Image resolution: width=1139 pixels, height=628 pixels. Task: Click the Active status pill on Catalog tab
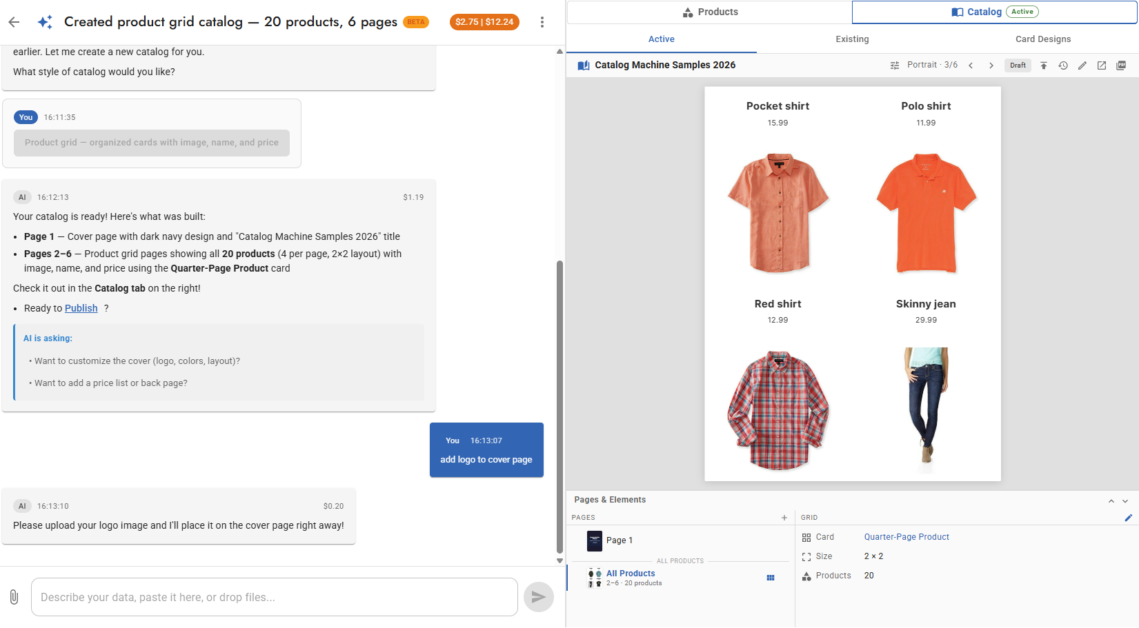(1022, 11)
